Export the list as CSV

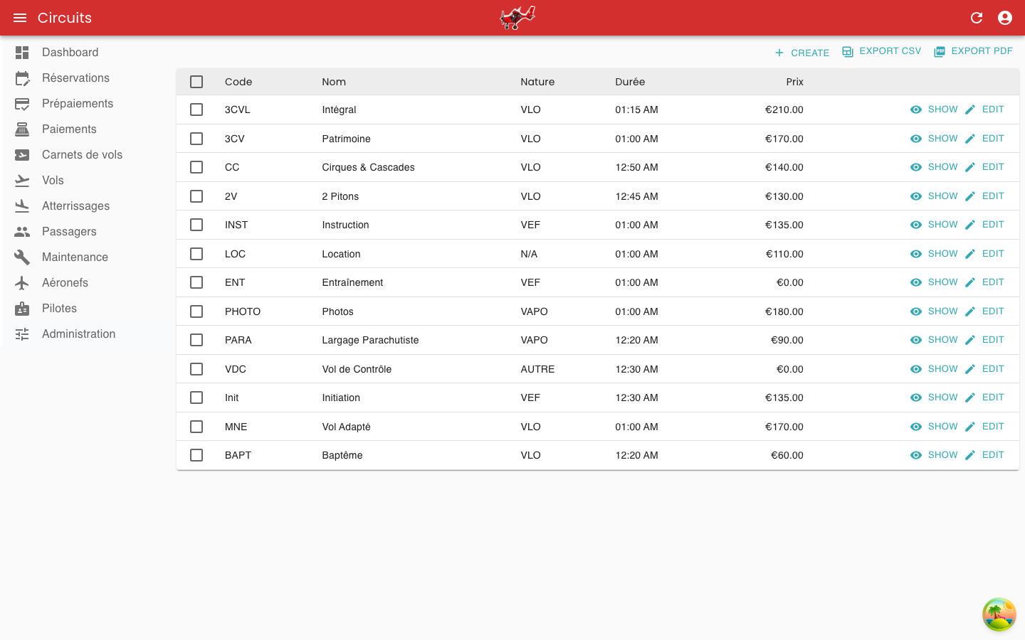coord(881,51)
